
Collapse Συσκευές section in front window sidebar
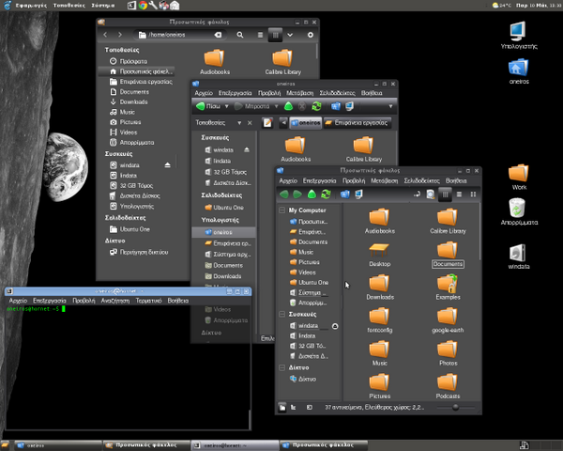(282, 315)
